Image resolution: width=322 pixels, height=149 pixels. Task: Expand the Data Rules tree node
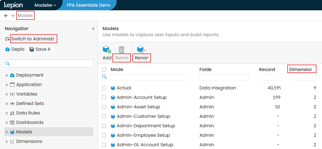[7, 113]
